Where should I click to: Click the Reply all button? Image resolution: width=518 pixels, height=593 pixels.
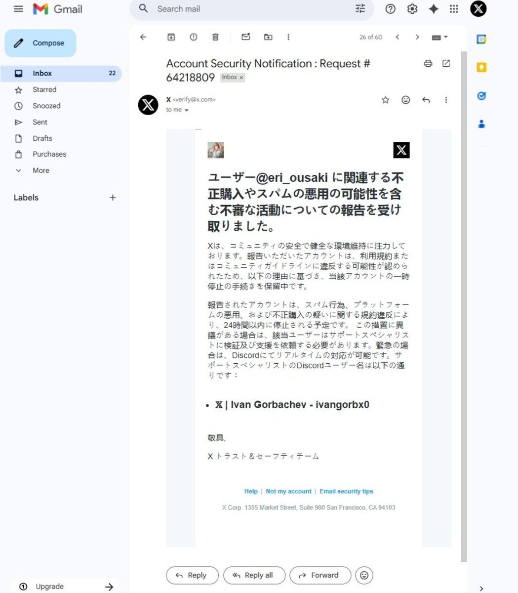point(255,575)
